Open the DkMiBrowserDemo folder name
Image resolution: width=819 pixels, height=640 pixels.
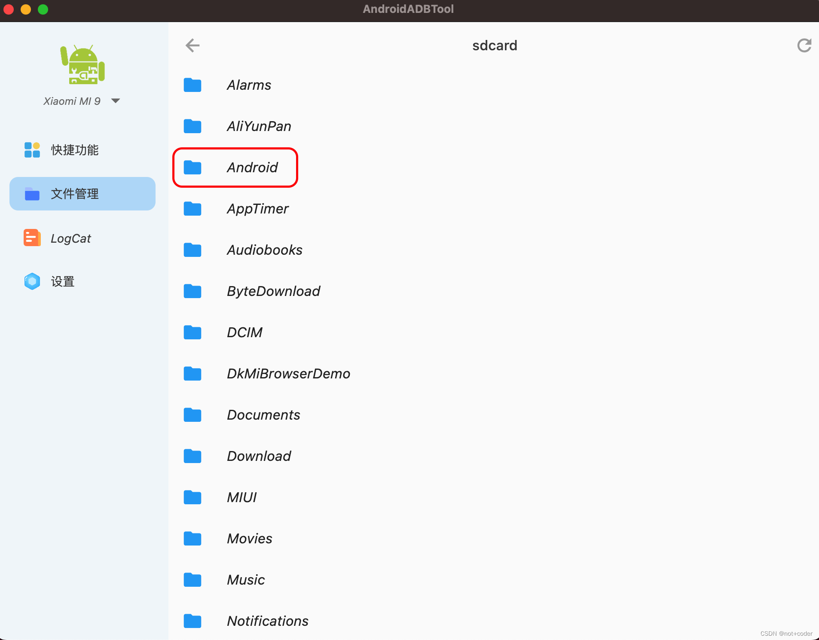(x=289, y=374)
